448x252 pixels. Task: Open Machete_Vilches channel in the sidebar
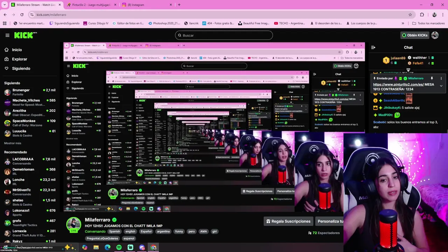[30, 103]
